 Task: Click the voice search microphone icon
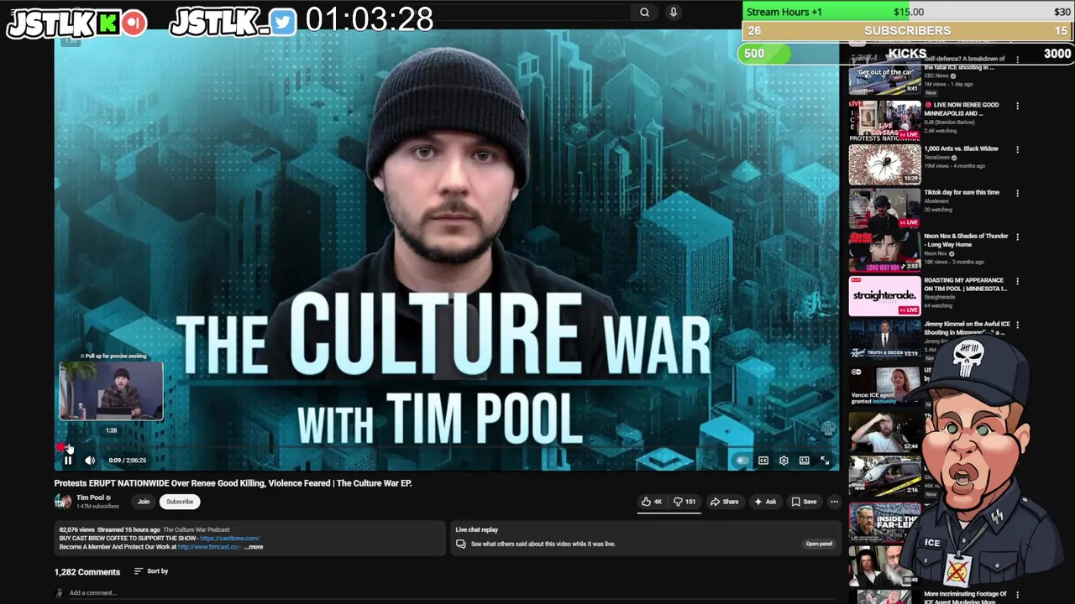click(x=673, y=12)
